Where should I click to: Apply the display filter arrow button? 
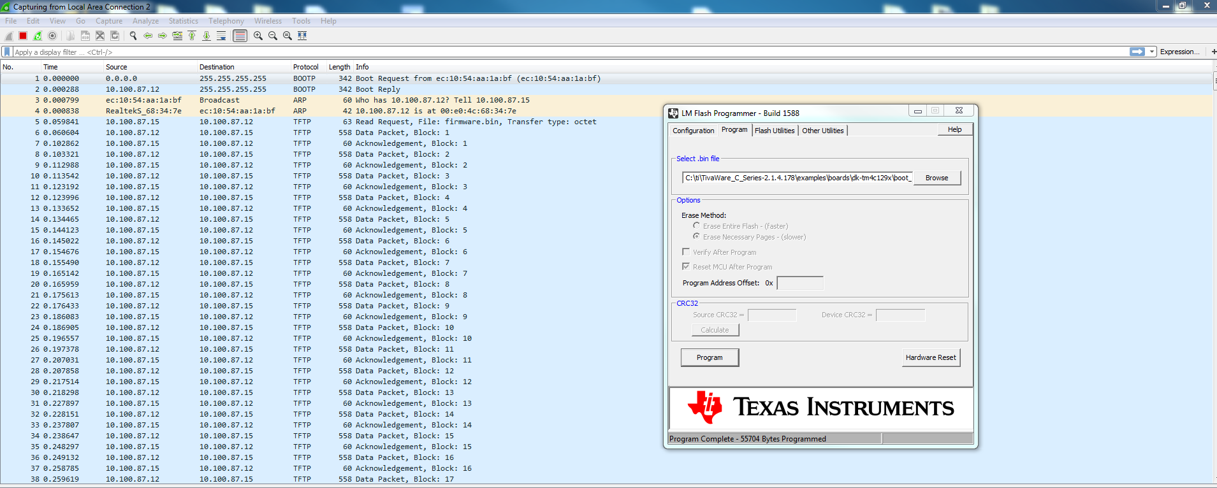(x=1137, y=52)
